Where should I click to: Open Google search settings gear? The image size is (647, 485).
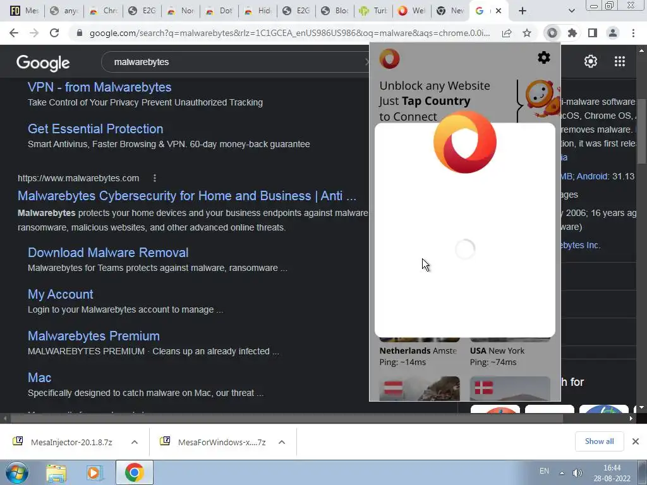tap(591, 61)
